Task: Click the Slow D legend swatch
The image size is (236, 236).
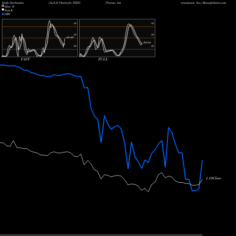Action: point(3,6)
